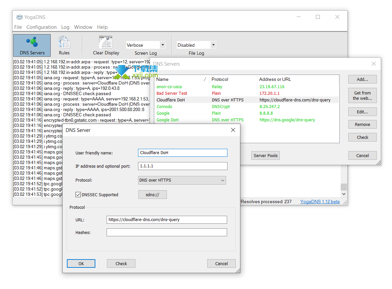Click the YogaDNS lotus icon in title bar
The width and height of the screenshot is (392, 289).
[x=20, y=17]
